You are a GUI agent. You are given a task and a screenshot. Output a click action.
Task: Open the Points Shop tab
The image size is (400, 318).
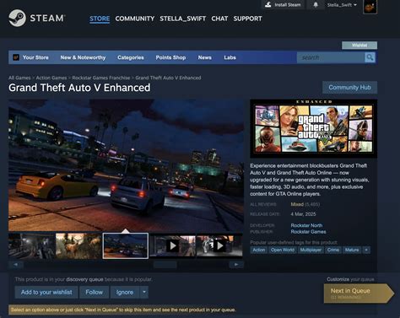click(x=170, y=57)
